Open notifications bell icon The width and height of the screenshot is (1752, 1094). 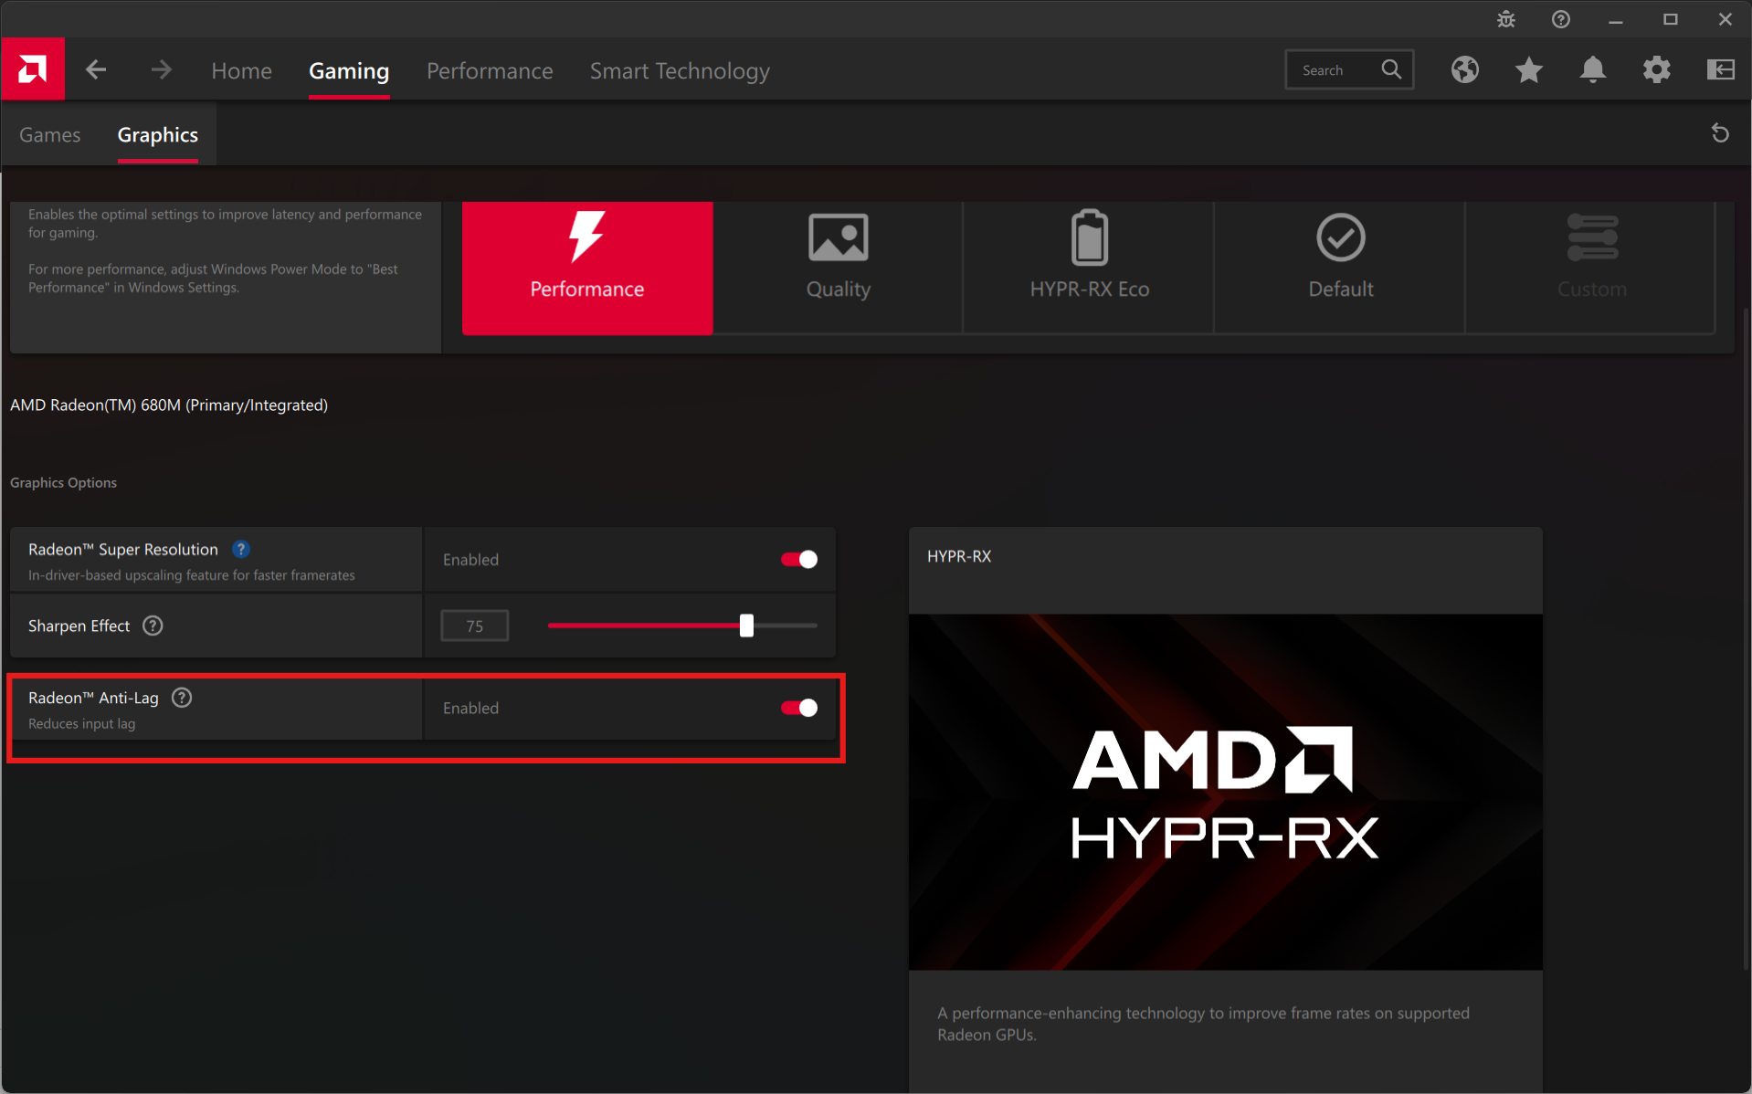pos(1593,69)
